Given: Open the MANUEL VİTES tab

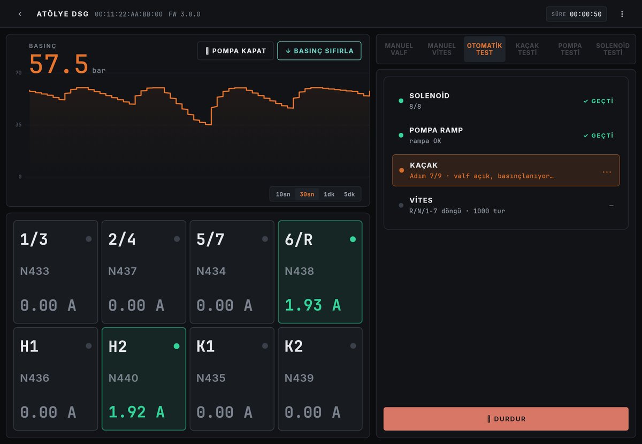Looking at the screenshot, I should (x=442, y=49).
